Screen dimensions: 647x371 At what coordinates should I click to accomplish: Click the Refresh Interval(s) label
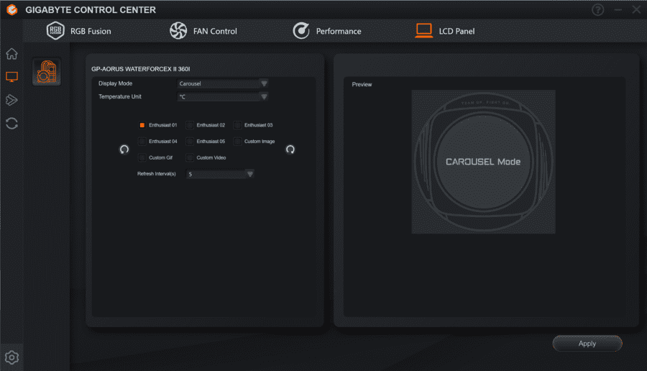(x=157, y=174)
